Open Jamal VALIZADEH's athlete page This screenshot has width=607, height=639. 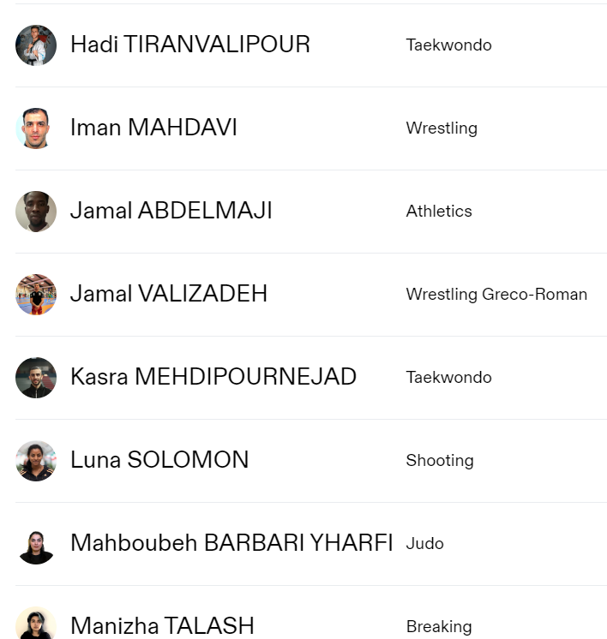(169, 294)
